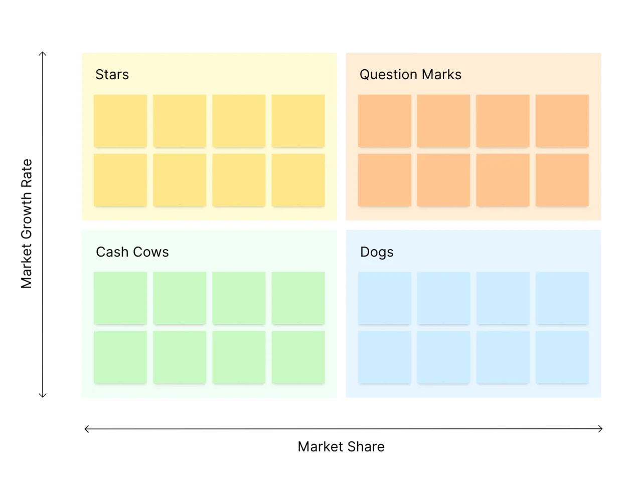
Task: Select the third blue note in Dogs' bottom row
Action: [503, 357]
